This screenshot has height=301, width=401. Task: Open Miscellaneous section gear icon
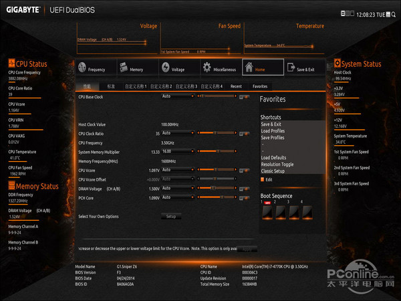(207, 68)
